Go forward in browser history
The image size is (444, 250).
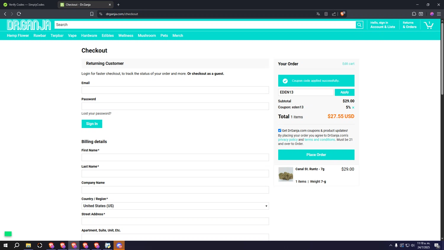(12, 14)
